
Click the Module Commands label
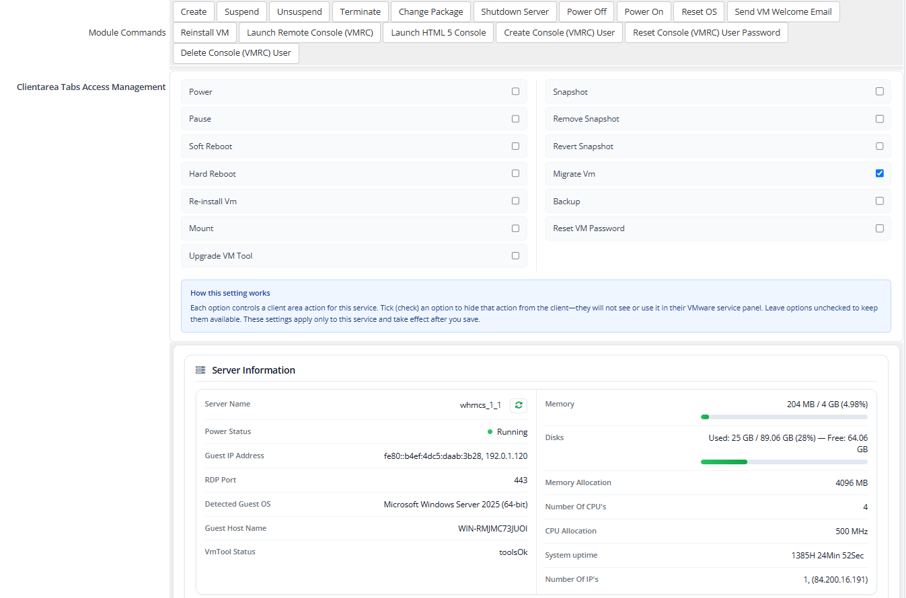127,32
